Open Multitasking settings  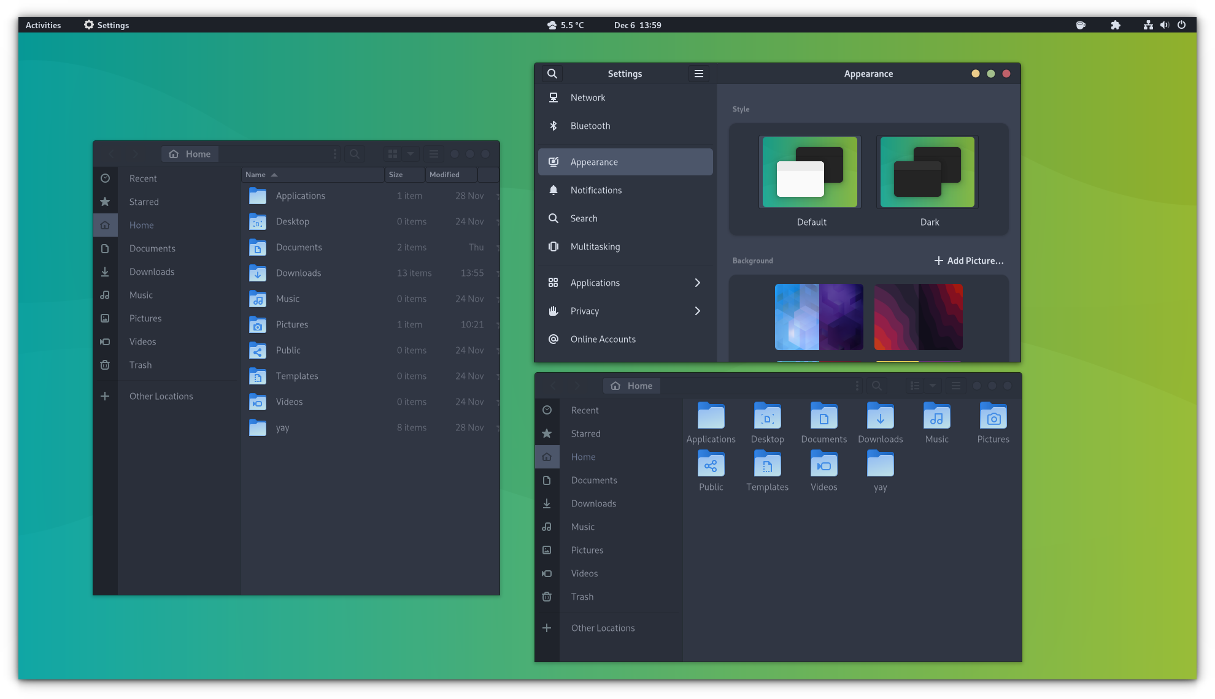(x=595, y=246)
